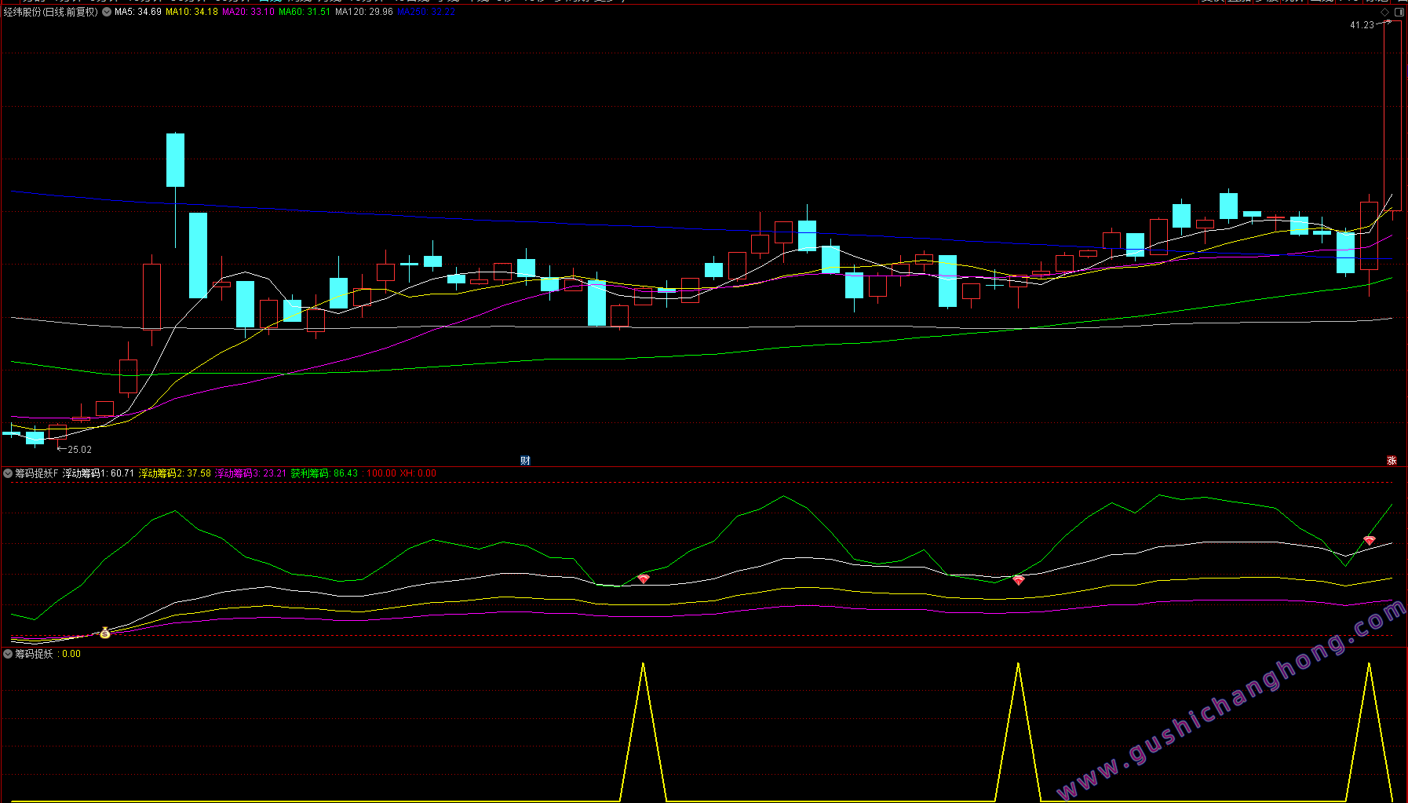
Task: Click the first red gem signal marker
Action: (644, 579)
